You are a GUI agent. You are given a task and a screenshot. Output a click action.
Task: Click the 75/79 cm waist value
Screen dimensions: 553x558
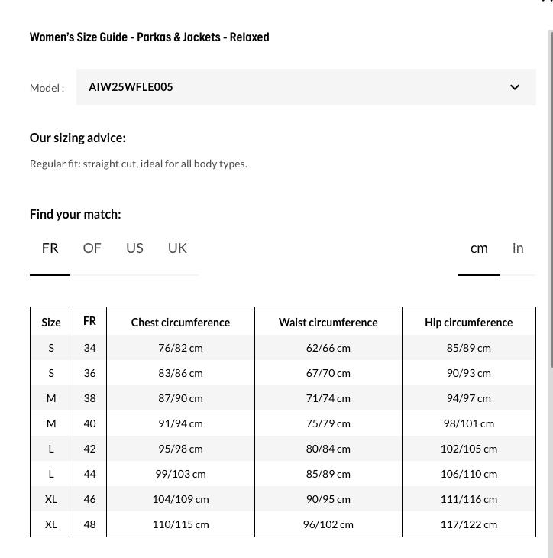[328, 423]
